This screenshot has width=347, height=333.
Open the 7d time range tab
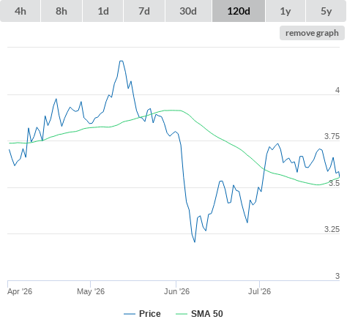(x=144, y=11)
